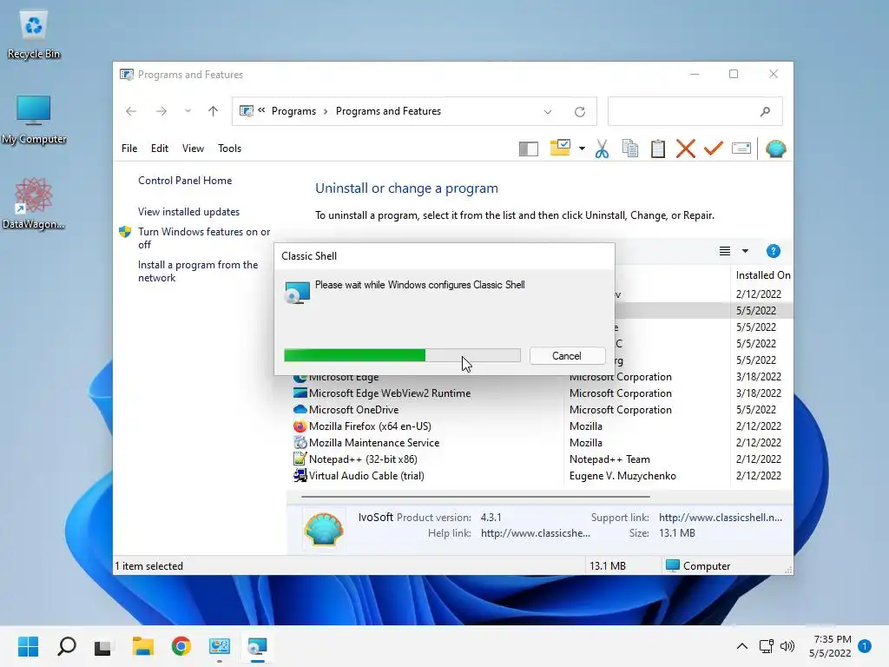Sort by Installed On column header
The height and width of the screenshot is (667, 889).
(763, 275)
